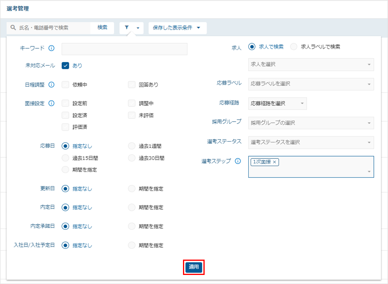Click the filter funnel icon

127,28
